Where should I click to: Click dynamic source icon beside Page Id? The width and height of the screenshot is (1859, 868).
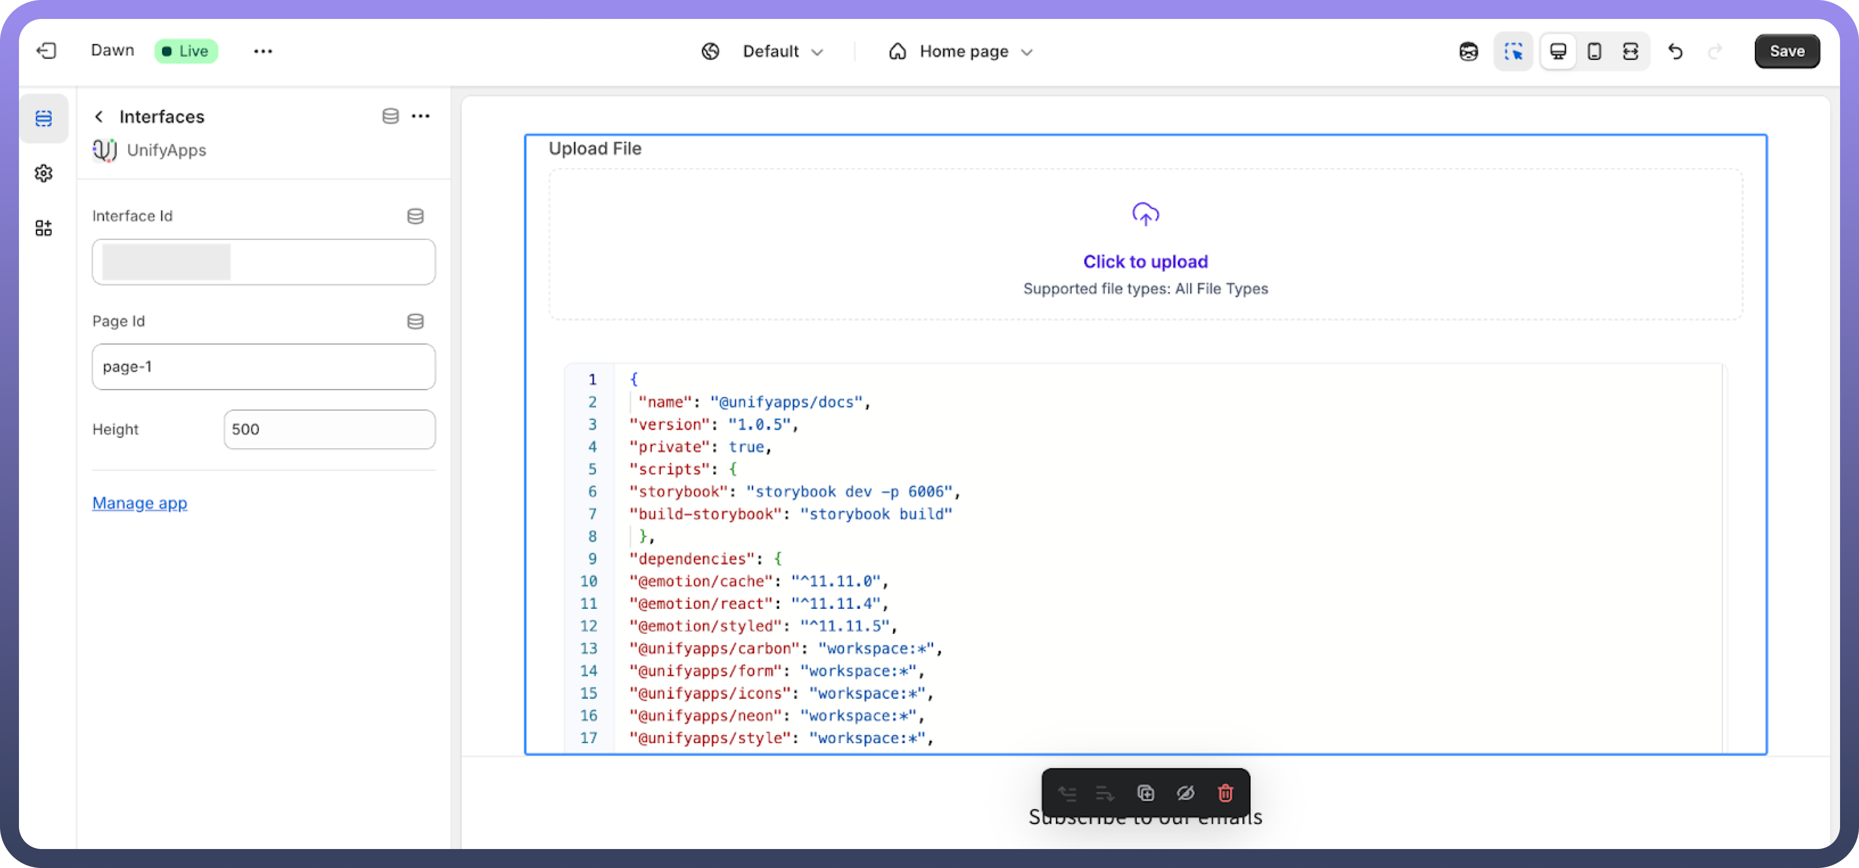(x=415, y=321)
